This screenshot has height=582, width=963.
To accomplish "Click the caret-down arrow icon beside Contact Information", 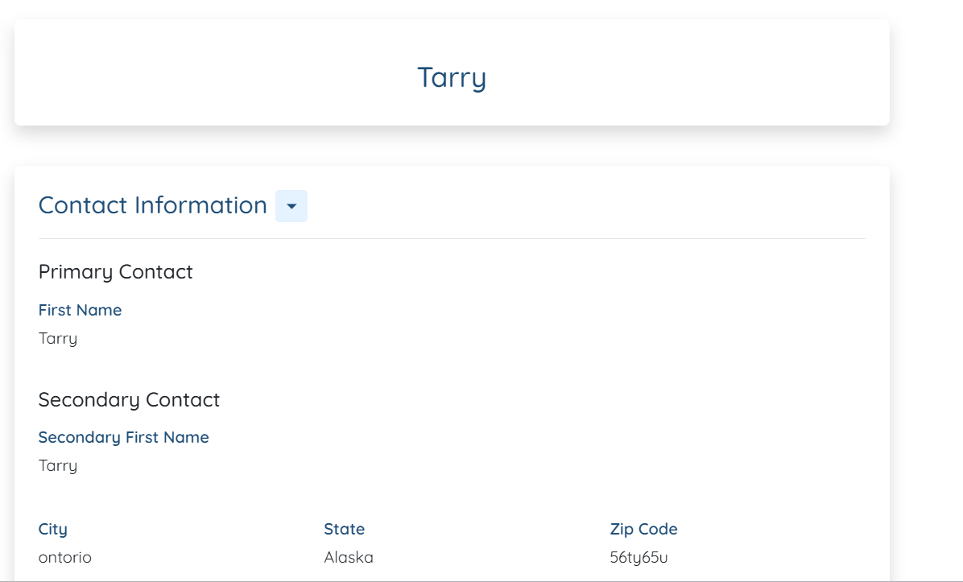I will click(291, 207).
